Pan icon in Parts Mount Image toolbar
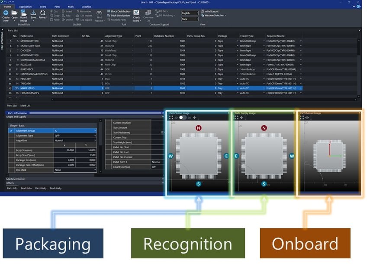Viewport: 367px width, 264px height. [x=307, y=117]
